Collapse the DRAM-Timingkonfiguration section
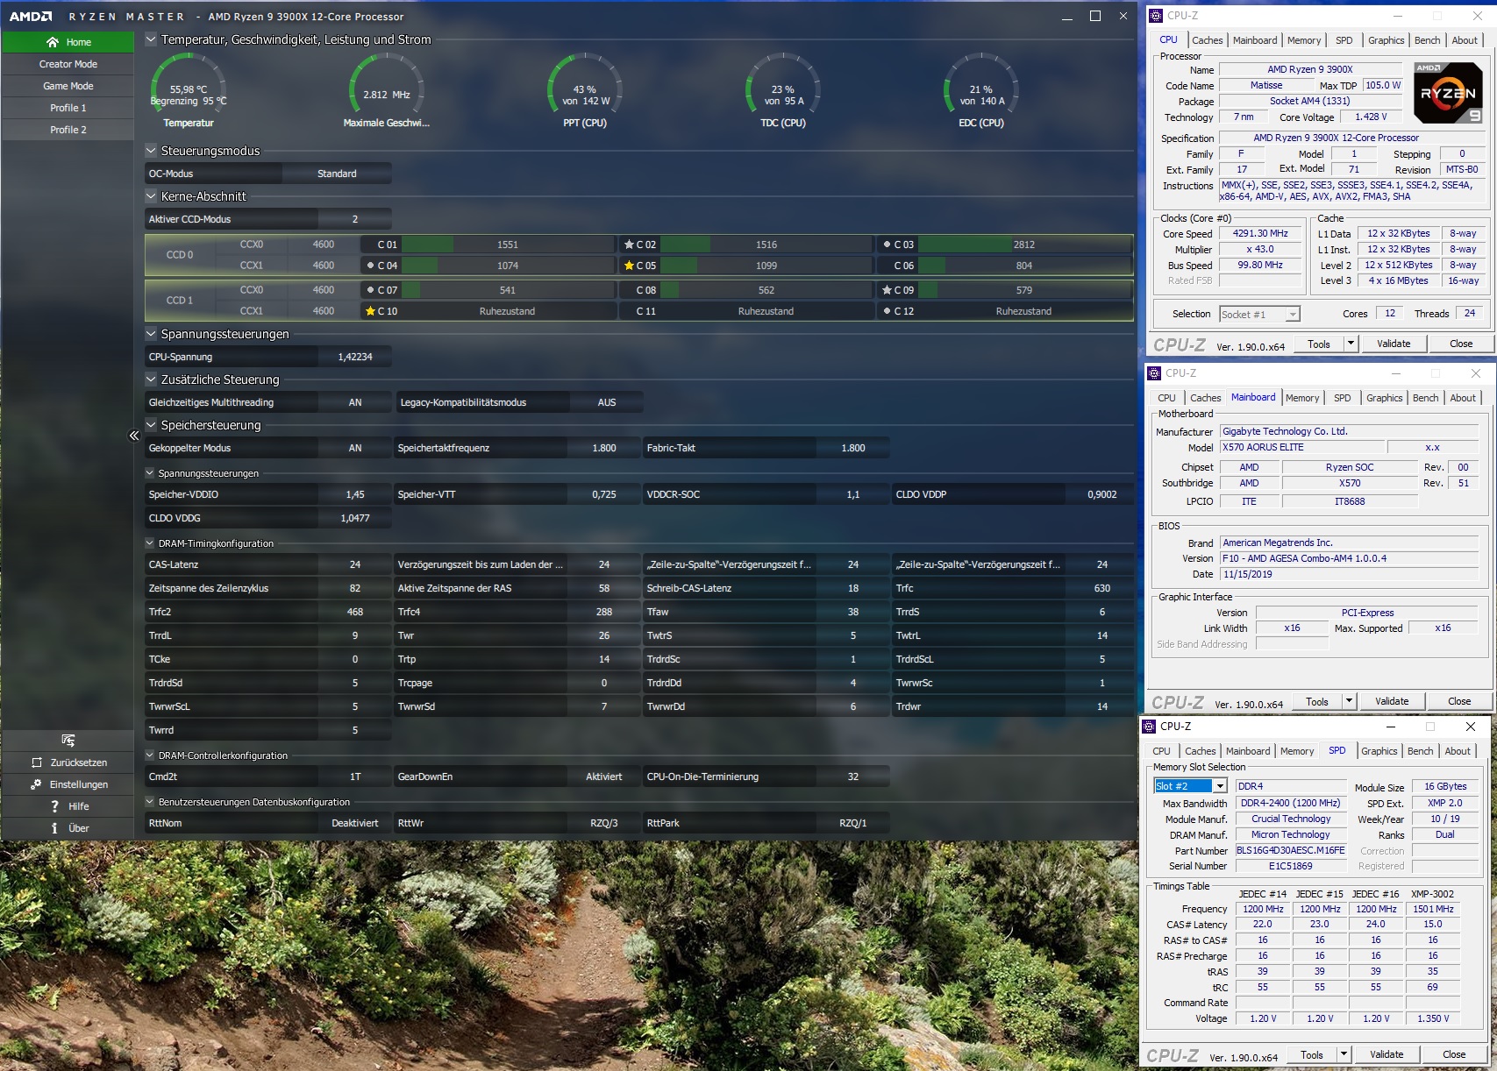Viewport: 1497px width, 1071px height. click(x=150, y=543)
